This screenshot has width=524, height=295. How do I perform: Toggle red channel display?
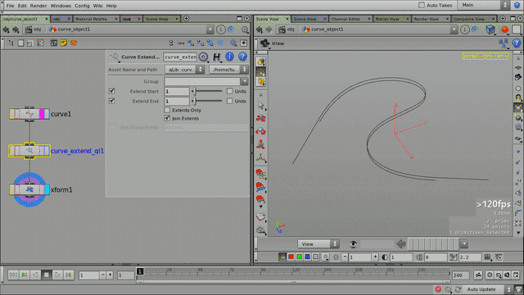click(291, 256)
